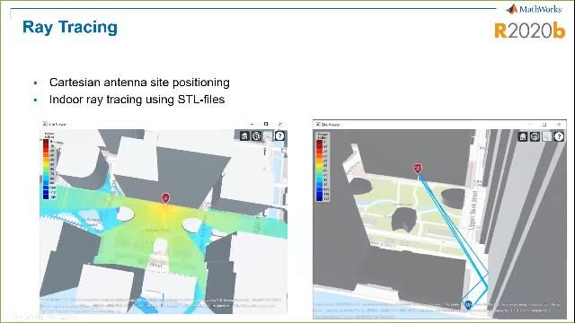Minimize the left Site Viewer window
575x323 pixels.
(x=252, y=124)
